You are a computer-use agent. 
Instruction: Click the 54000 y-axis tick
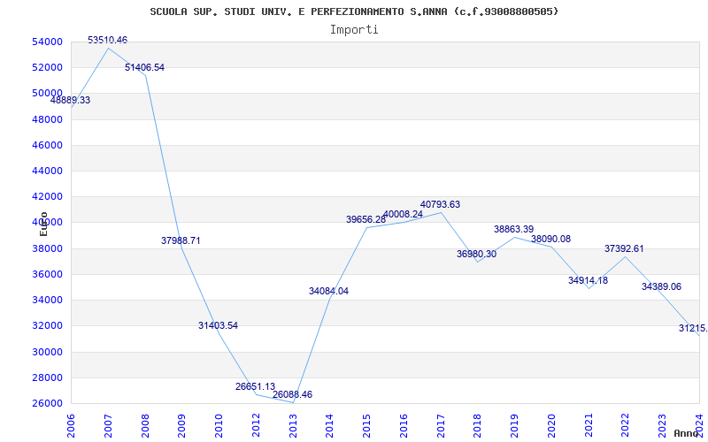click(47, 42)
